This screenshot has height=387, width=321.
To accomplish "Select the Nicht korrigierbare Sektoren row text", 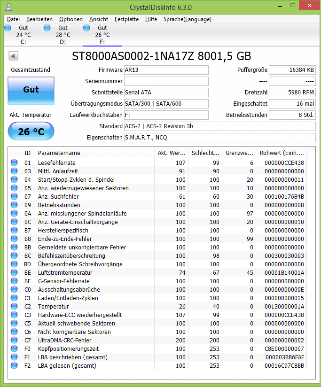I will (x=74, y=332).
